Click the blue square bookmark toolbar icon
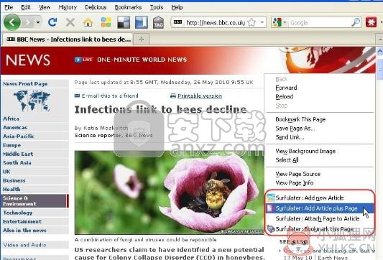 pos(142,22)
